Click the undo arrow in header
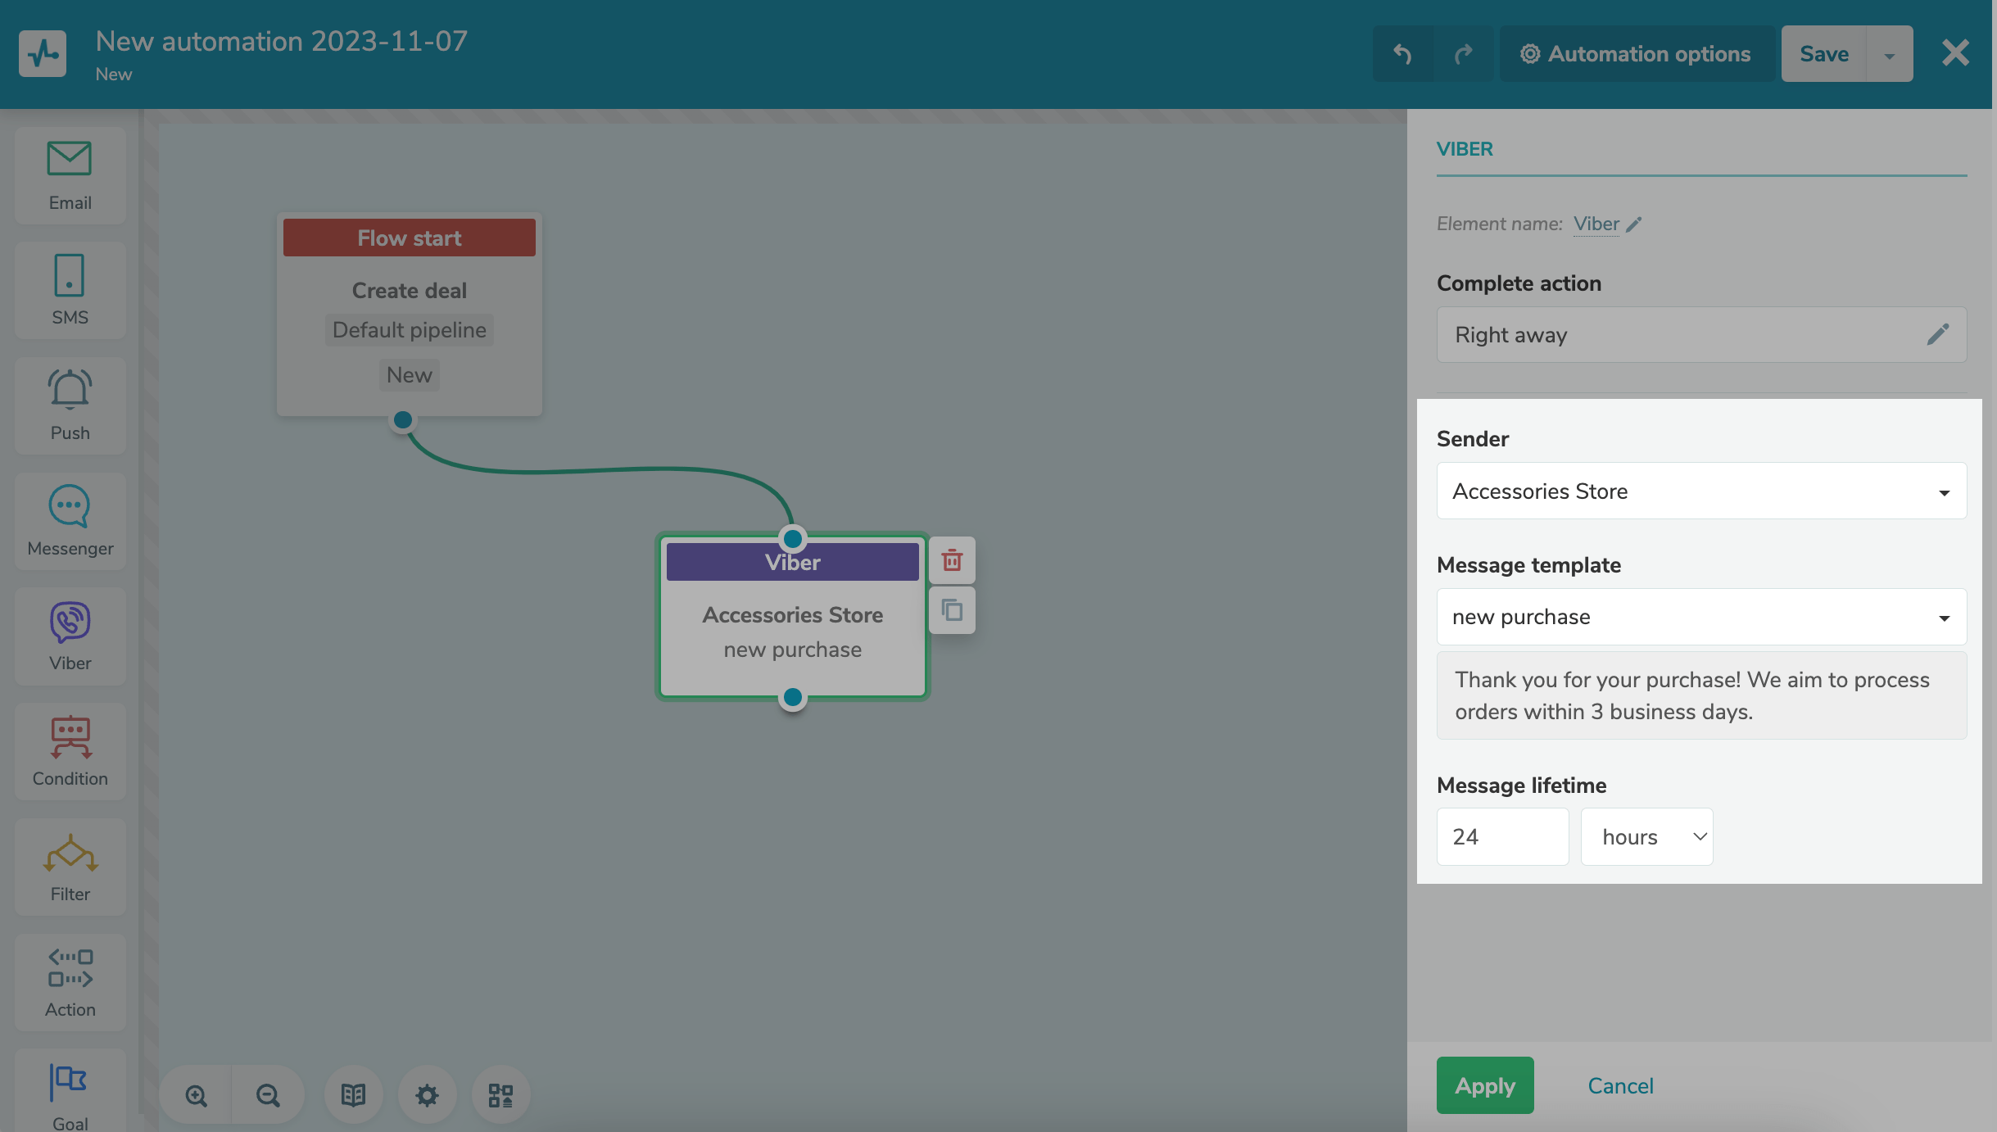 (x=1402, y=54)
